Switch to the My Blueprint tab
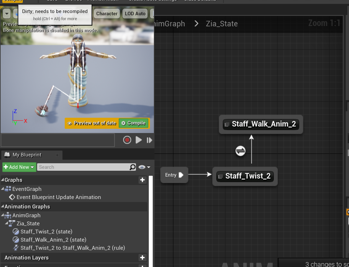Viewport: 349px width, 267px height. click(27, 155)
